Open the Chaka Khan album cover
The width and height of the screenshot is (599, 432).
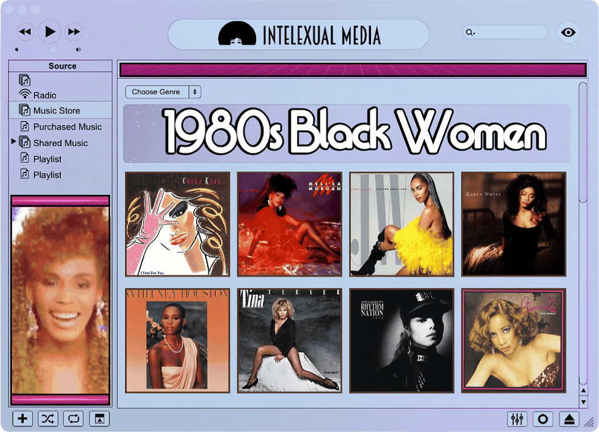coord(178,224)
